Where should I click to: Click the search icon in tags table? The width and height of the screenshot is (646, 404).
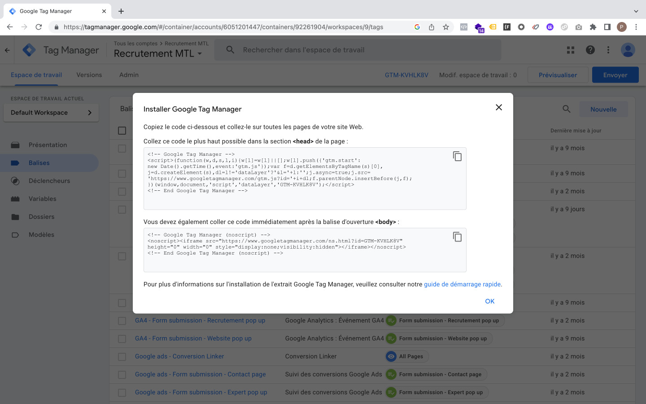click(x=567, y=109)
